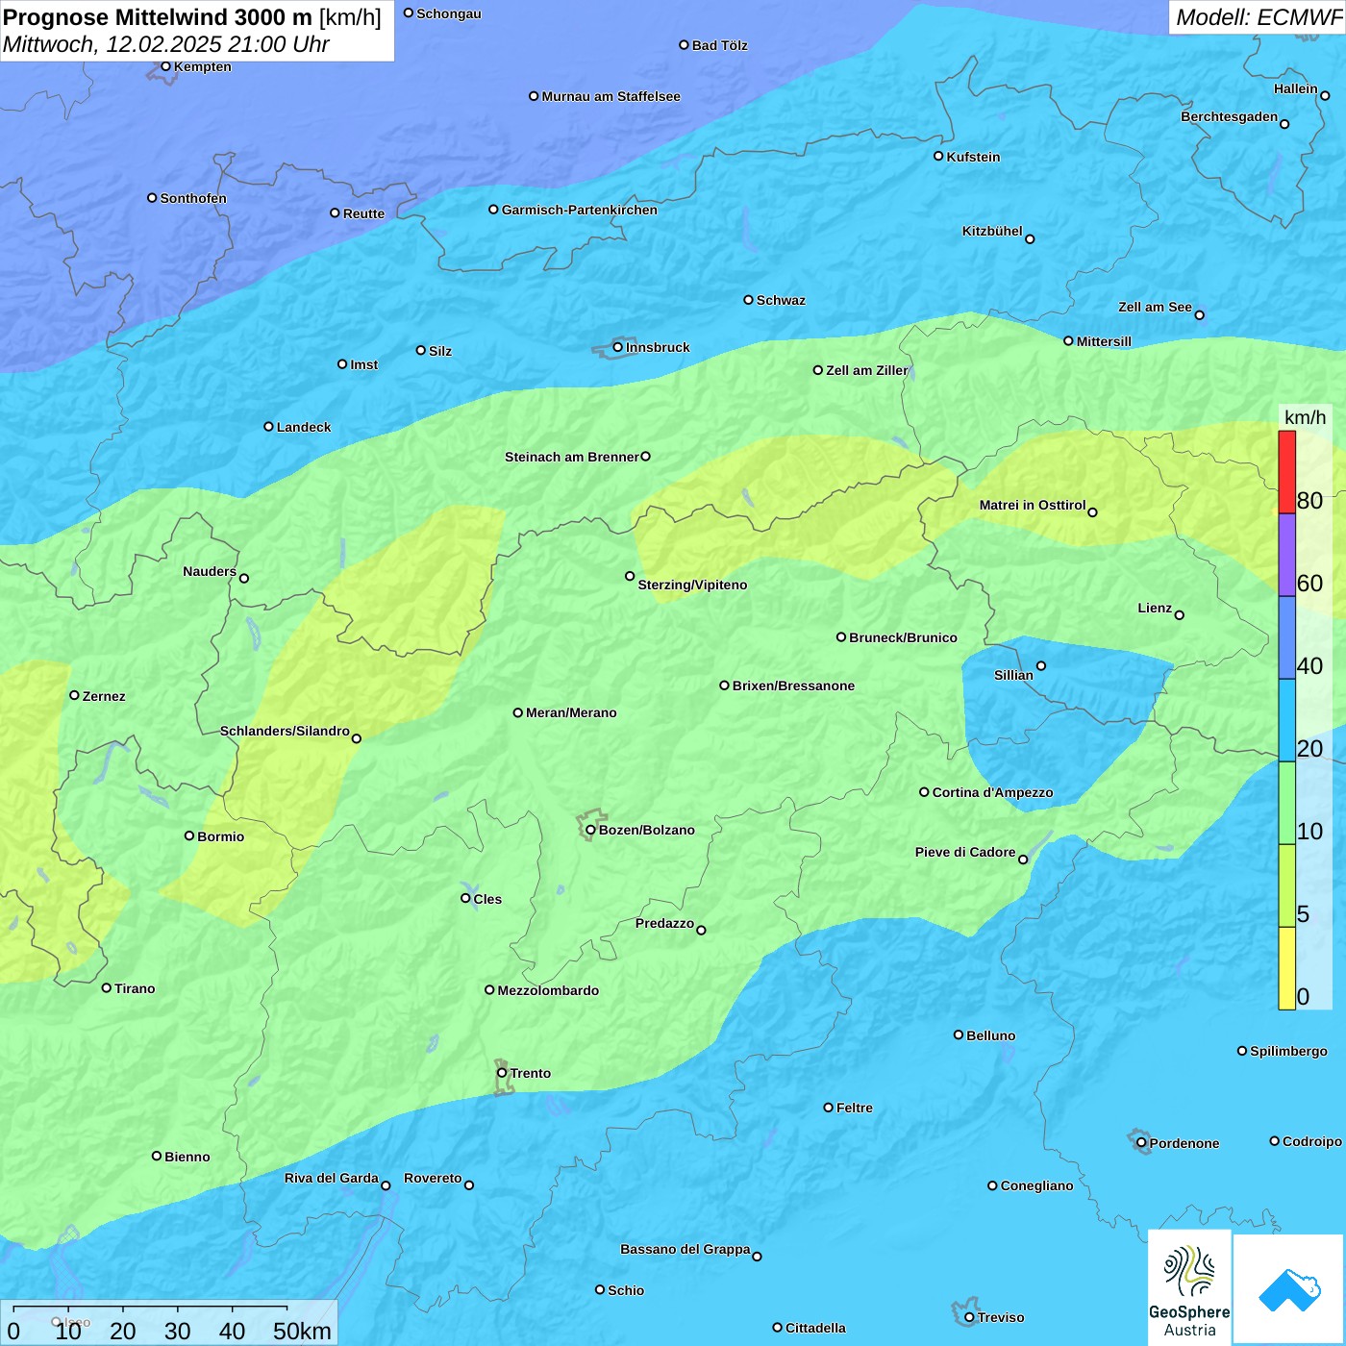
Task: Click the Feltre location dot
Action: pyautogui.click(x=828, y=1108)
